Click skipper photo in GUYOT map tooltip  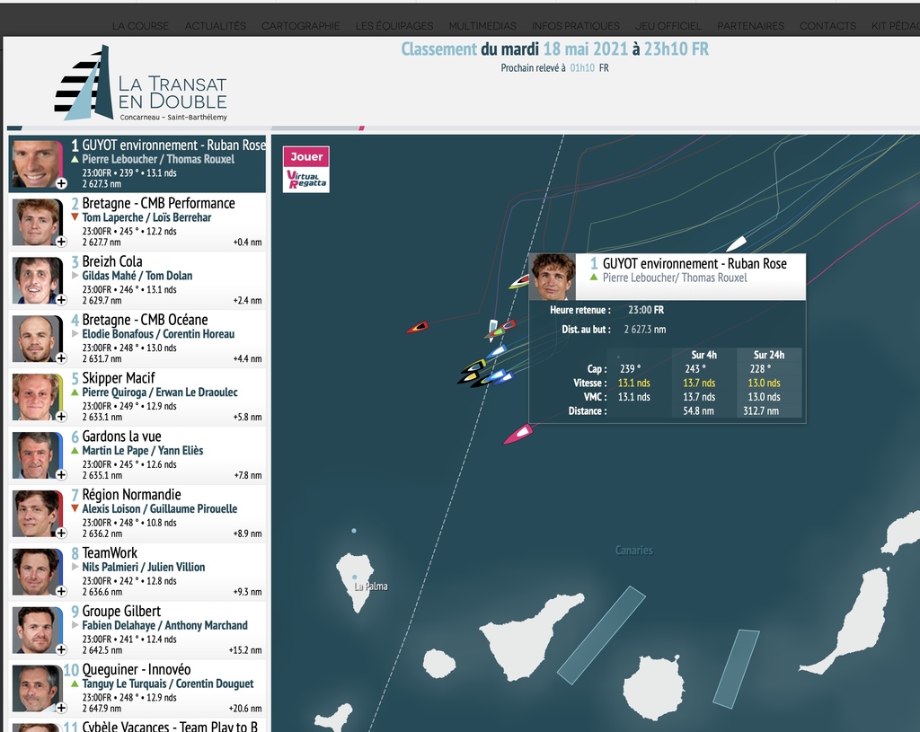pos(553,277)
